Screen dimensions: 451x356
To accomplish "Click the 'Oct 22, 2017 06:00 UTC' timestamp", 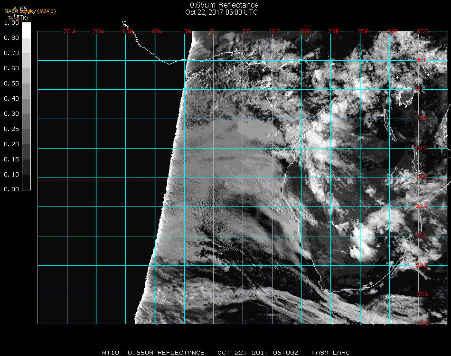I will pos(221,12).
